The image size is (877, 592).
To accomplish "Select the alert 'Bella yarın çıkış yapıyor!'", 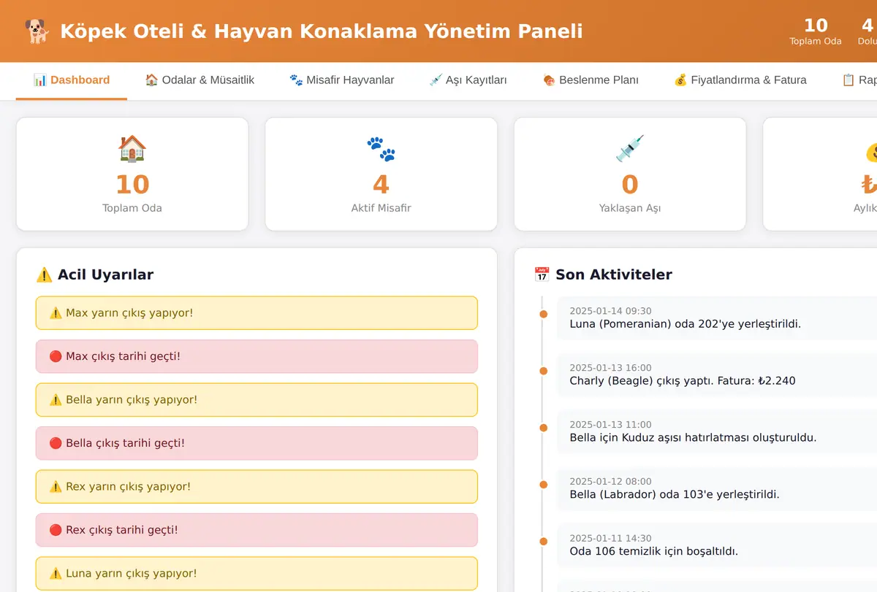I will pyautogui.click(x=257, y=400).
